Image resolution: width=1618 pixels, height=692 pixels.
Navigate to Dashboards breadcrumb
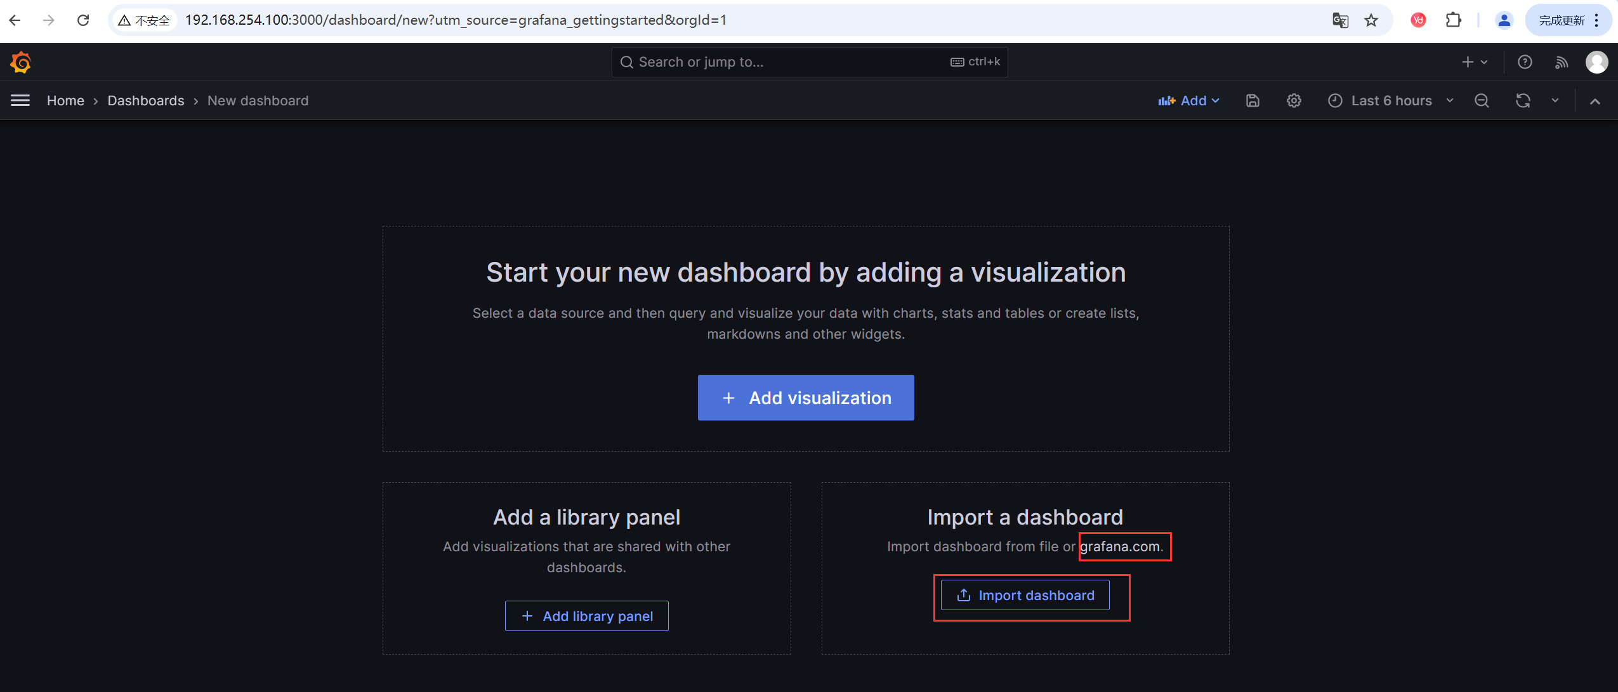146,100
